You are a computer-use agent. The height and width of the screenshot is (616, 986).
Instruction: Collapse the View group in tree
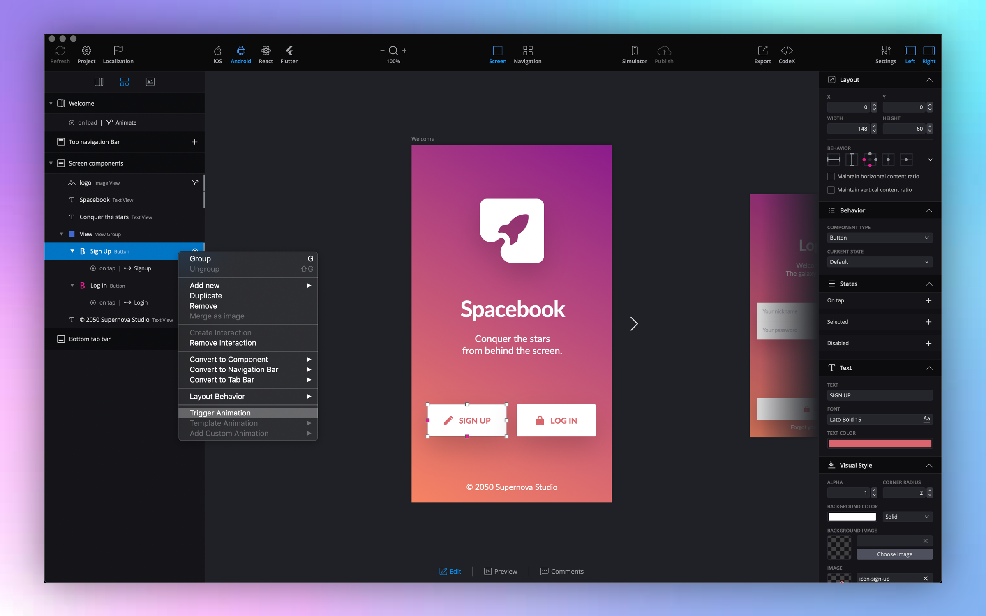(62, 234)
